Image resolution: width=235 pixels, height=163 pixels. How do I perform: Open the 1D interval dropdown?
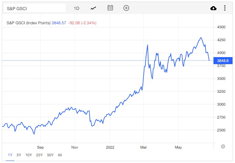[76, 8]
